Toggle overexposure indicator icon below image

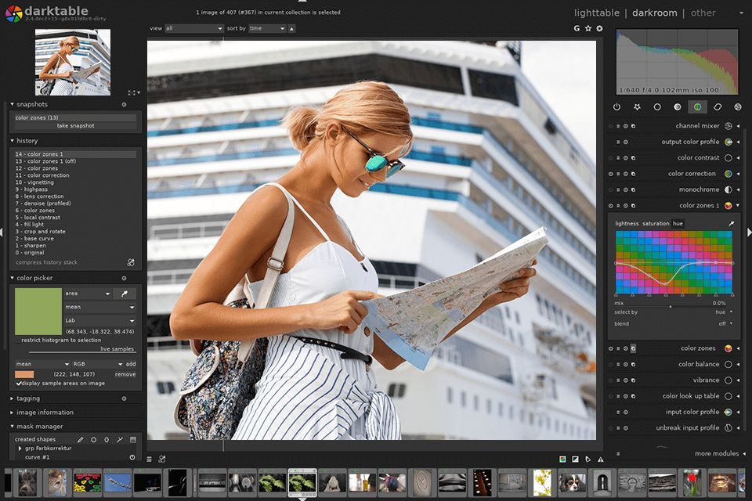point(575,460)
